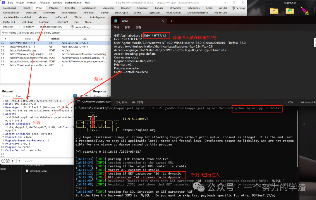Switch to the Extensions tab
The width and height of the screenshot is (316, 200).
(194, 8)
